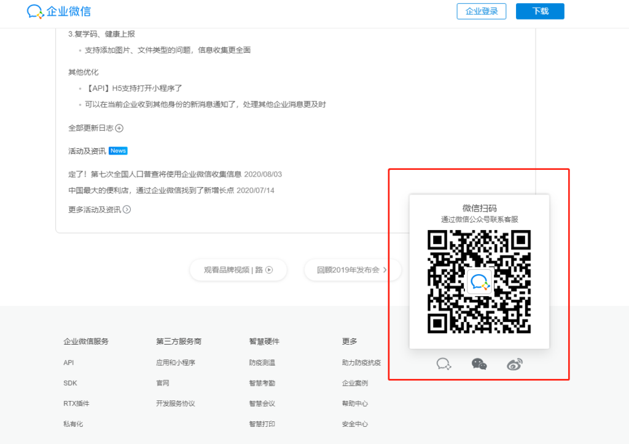Viewport: 629px width, 444px height.
Task: Click arrow circle icon next to 更多活动及资讯
Action: [127, 210]
